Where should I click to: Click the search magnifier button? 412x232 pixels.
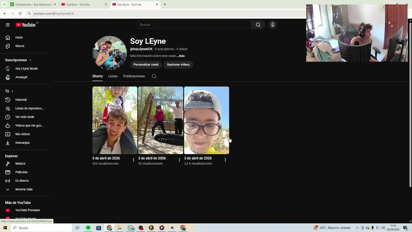(258, 25)
